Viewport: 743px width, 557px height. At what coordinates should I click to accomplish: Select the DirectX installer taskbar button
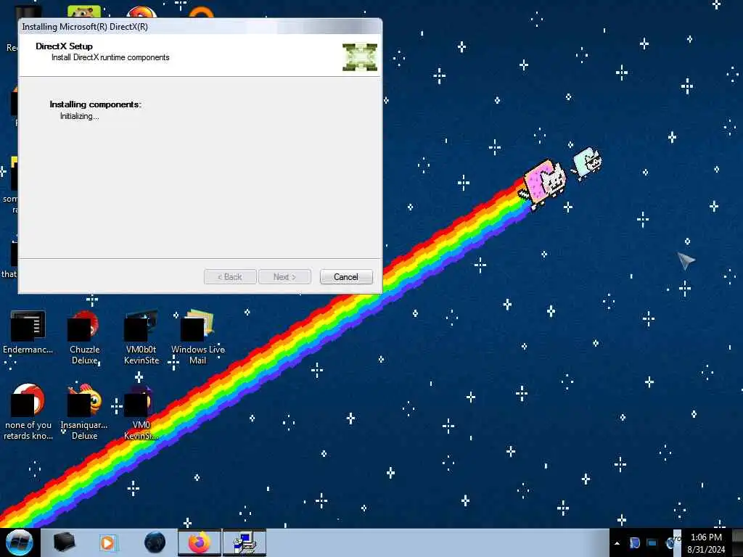coord(245,542)
